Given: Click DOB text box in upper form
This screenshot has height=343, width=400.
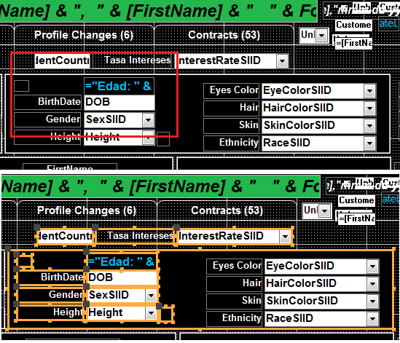Looking at the screenshot, I should coord(119,102).
